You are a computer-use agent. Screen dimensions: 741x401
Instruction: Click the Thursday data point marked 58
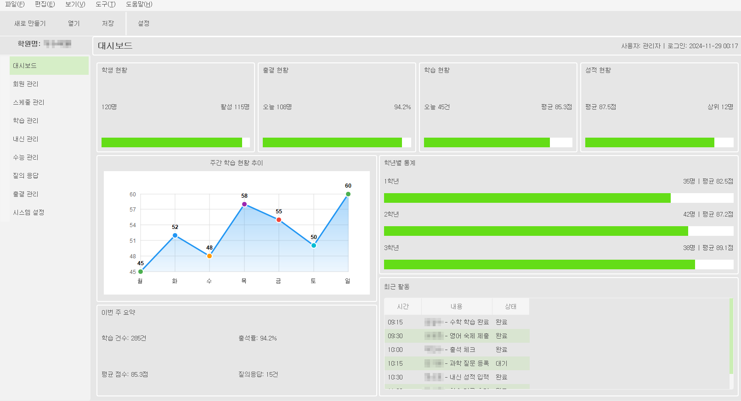coord(244,204)
